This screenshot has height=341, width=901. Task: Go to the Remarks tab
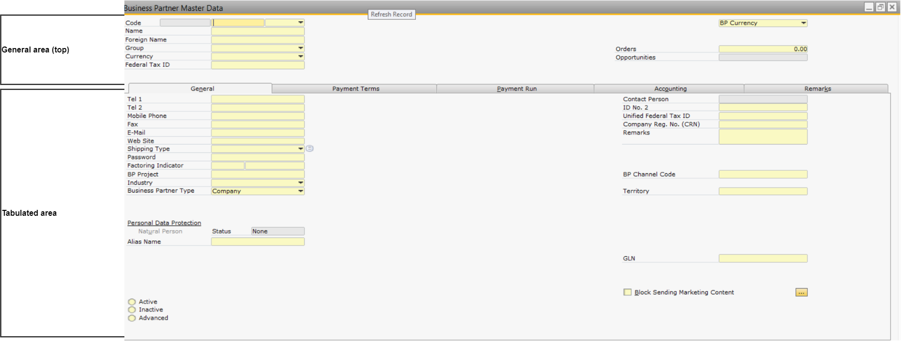point(817,89)
